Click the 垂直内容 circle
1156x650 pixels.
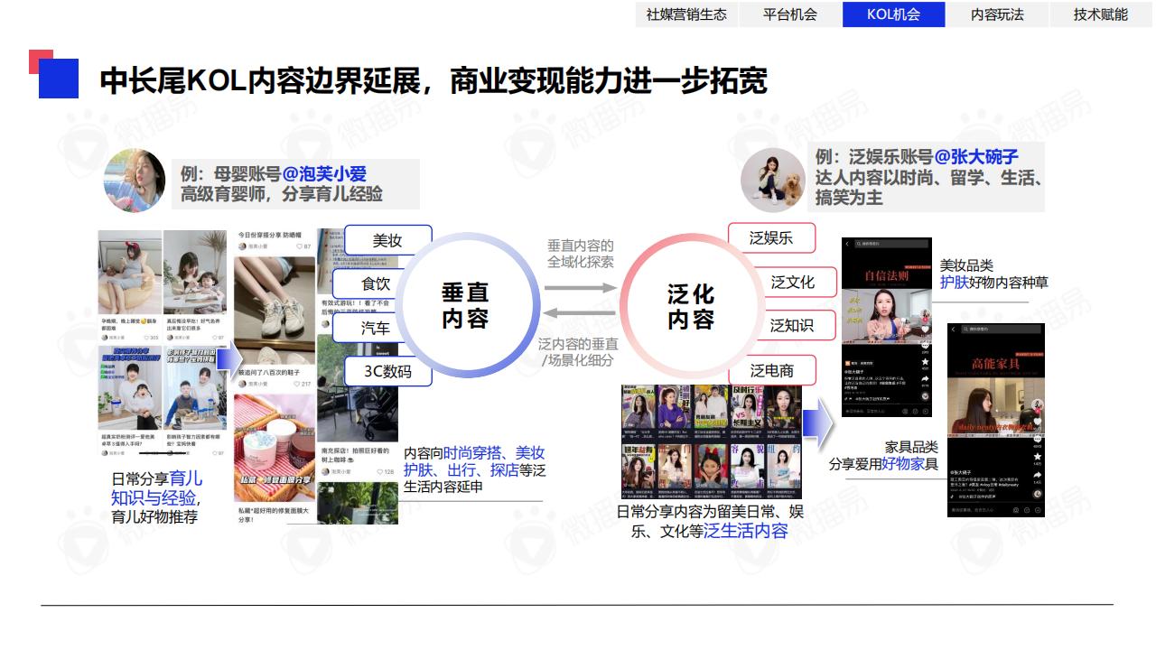tap(465, 305)
